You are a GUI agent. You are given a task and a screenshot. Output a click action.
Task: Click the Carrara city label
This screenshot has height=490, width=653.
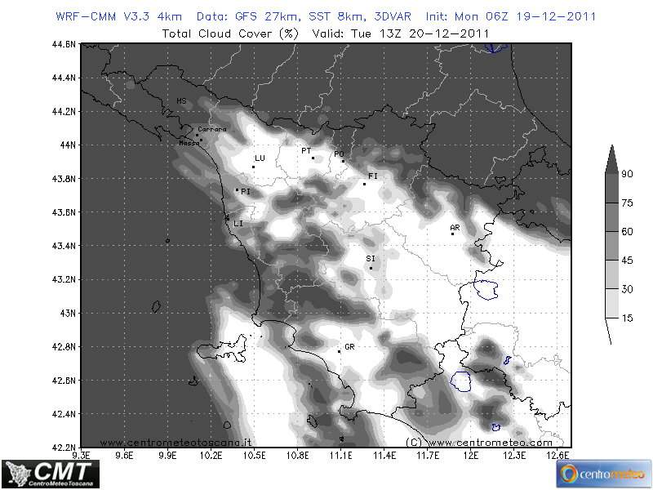coord(211,129)
